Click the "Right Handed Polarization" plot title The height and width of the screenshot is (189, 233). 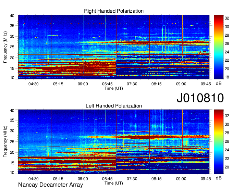click(x=114, y=11)
